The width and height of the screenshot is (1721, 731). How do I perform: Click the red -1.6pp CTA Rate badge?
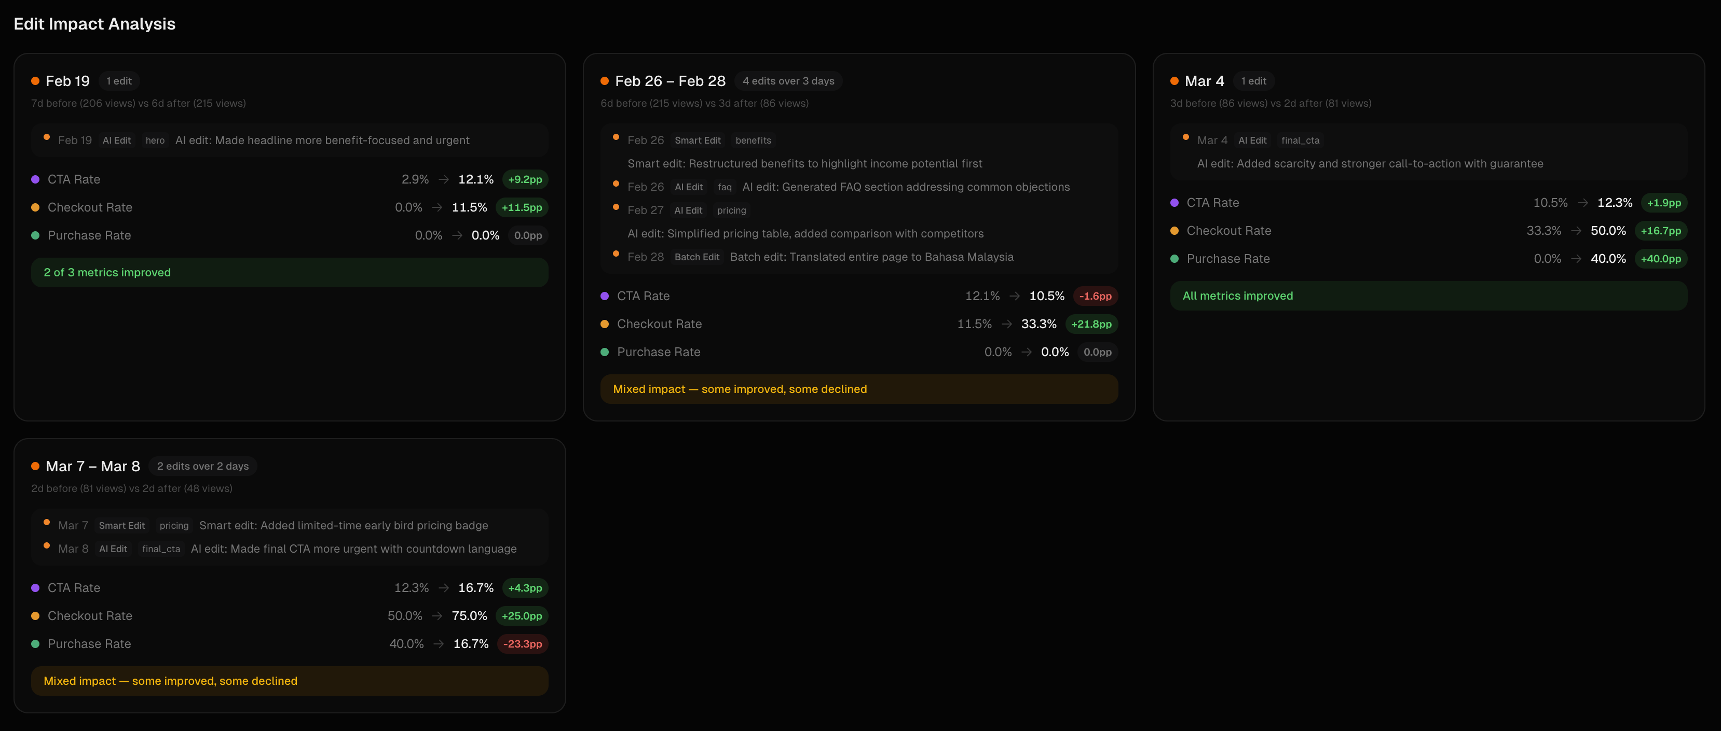point(1095,297)
